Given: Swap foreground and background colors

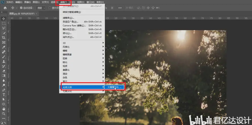Looking at the screenshot, I should [5, 123].
